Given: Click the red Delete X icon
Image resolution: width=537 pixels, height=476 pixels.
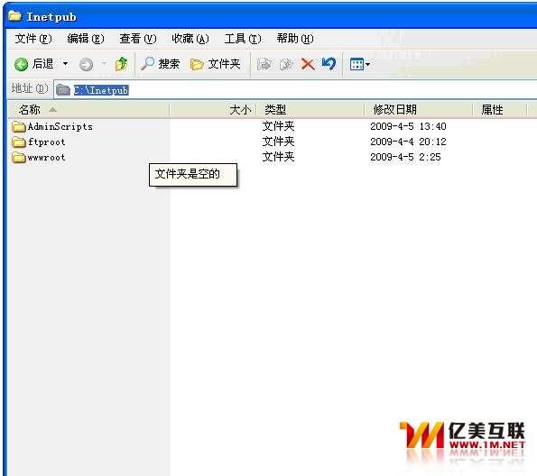Looking at the screenshot, I should click(308, 64).
